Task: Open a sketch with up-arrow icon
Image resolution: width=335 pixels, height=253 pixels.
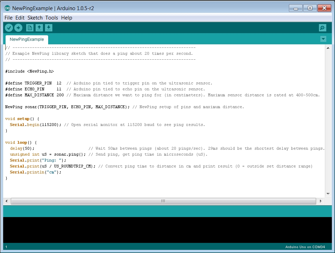Action: click(x=39, y=28)
